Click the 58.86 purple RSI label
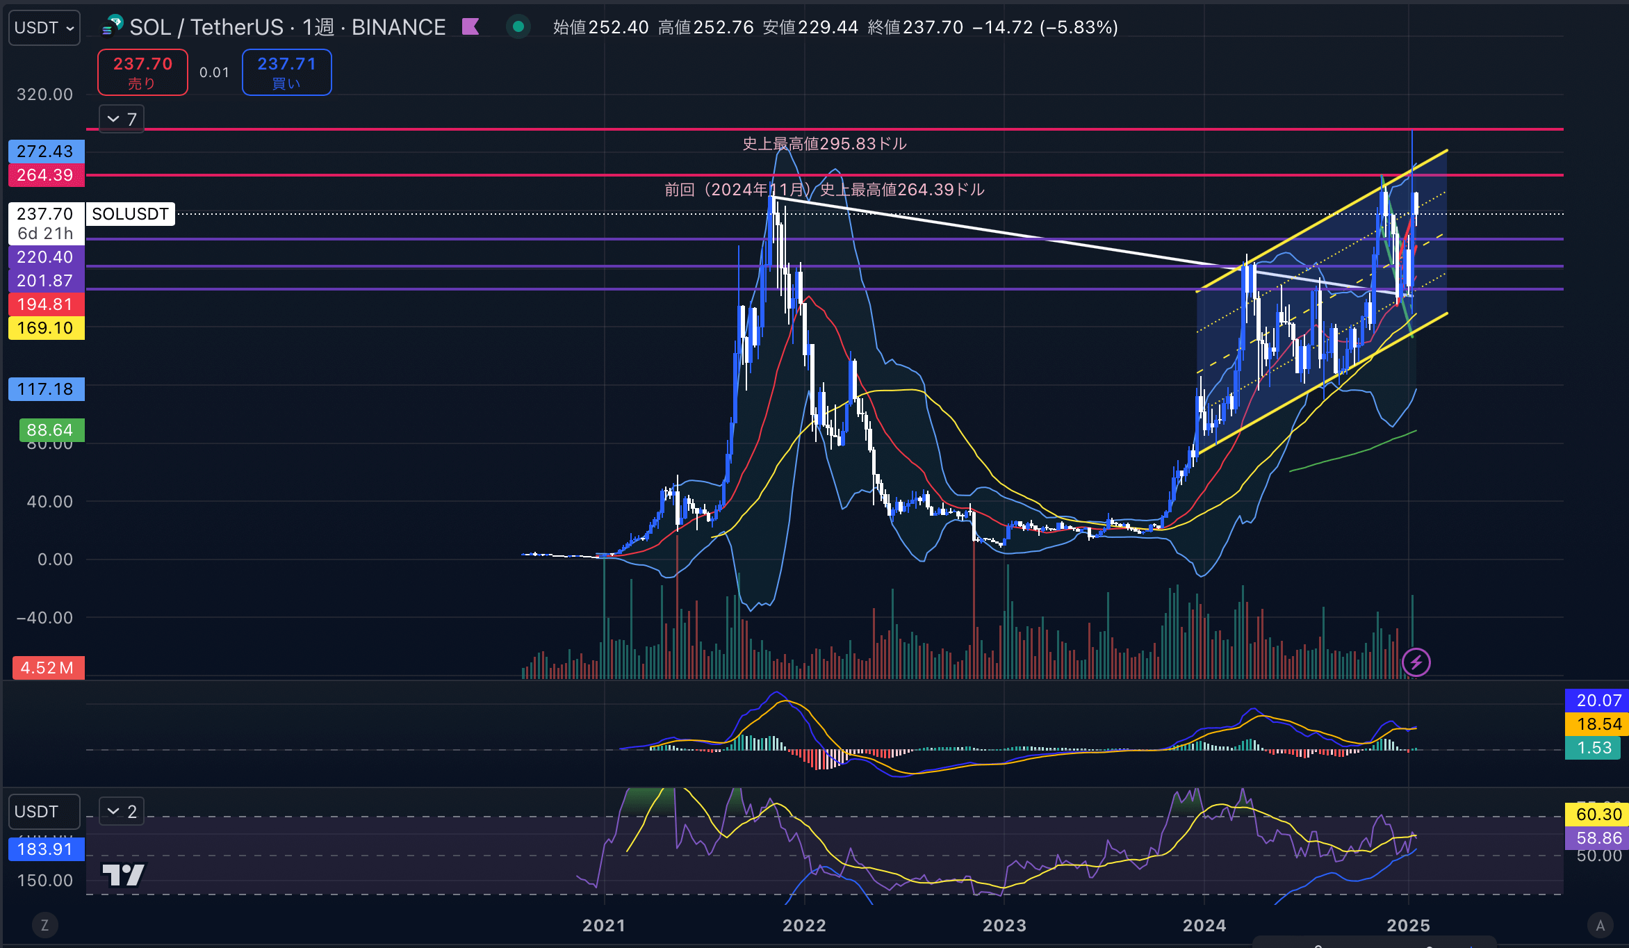The height and width of the screenshot is (948, 1629). tap(1597, 838)
